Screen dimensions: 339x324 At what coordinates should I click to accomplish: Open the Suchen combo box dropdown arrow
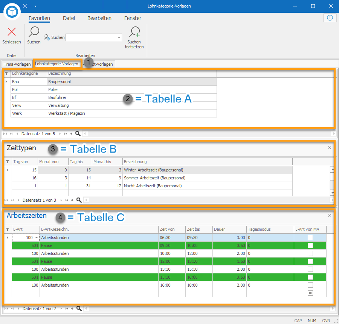pos(119,37)
